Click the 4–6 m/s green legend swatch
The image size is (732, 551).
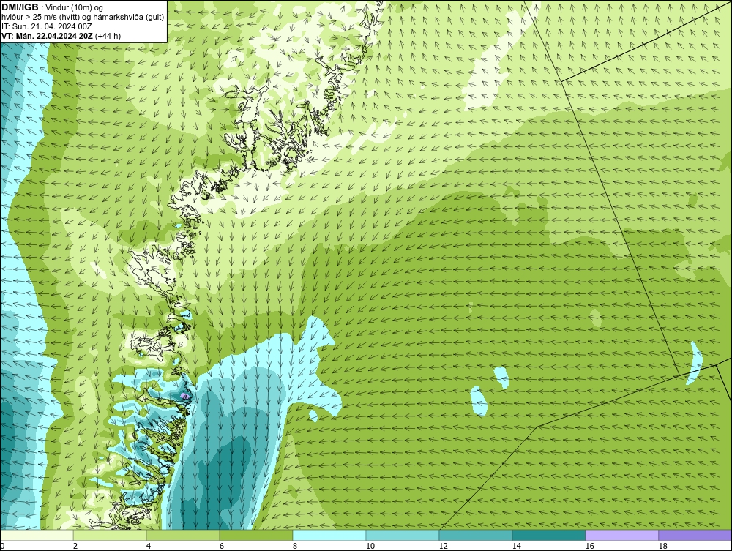tap(183, 535)
